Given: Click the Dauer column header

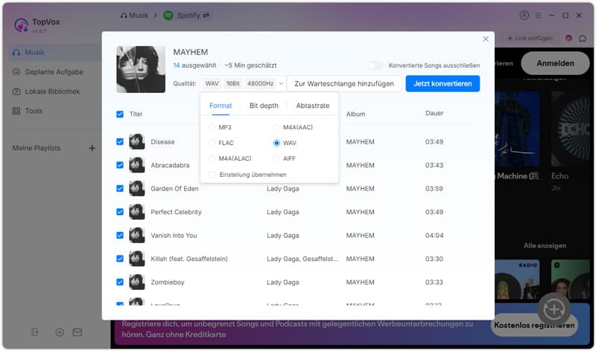Looking at the screenshot, I should (x=434, y=113).
